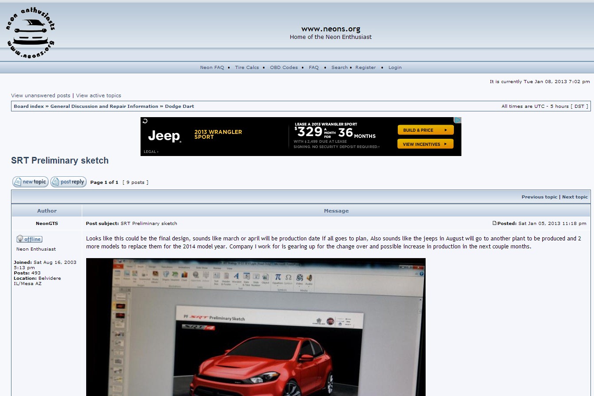Click the offline status icon for NeonGTS
Image resolution: width=594 pixels, height=396 pixels.
point(29,239)
